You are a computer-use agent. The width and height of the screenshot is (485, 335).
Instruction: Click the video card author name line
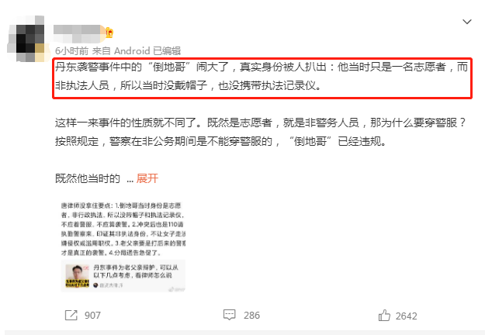click(108, 285)
